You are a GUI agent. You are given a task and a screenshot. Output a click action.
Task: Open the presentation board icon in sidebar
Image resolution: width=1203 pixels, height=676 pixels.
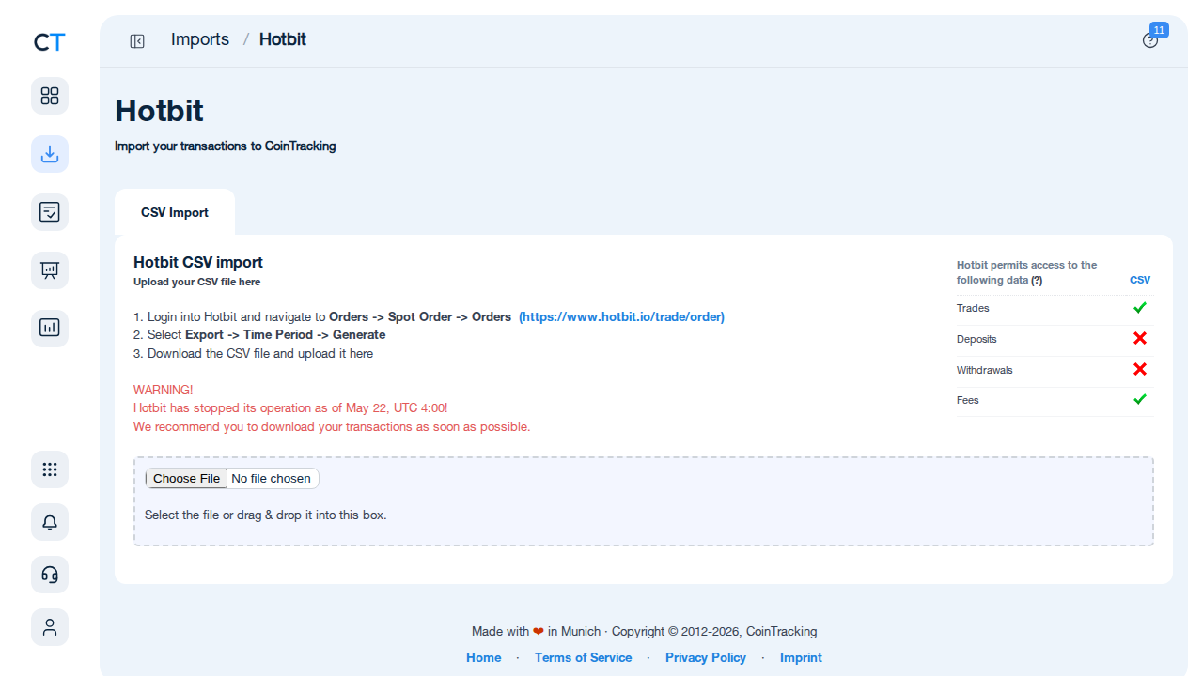coord(50,270)
